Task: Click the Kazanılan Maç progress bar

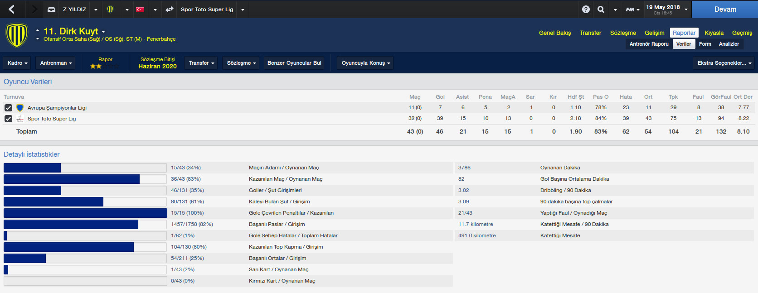Action: (85, 179)
